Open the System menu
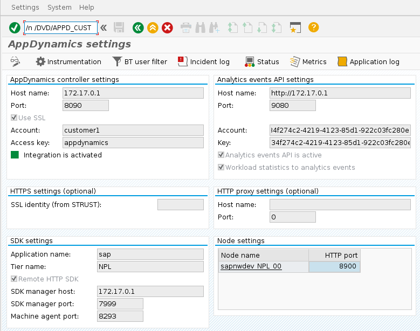Screen dimensions: 420x331 point(59,7)
